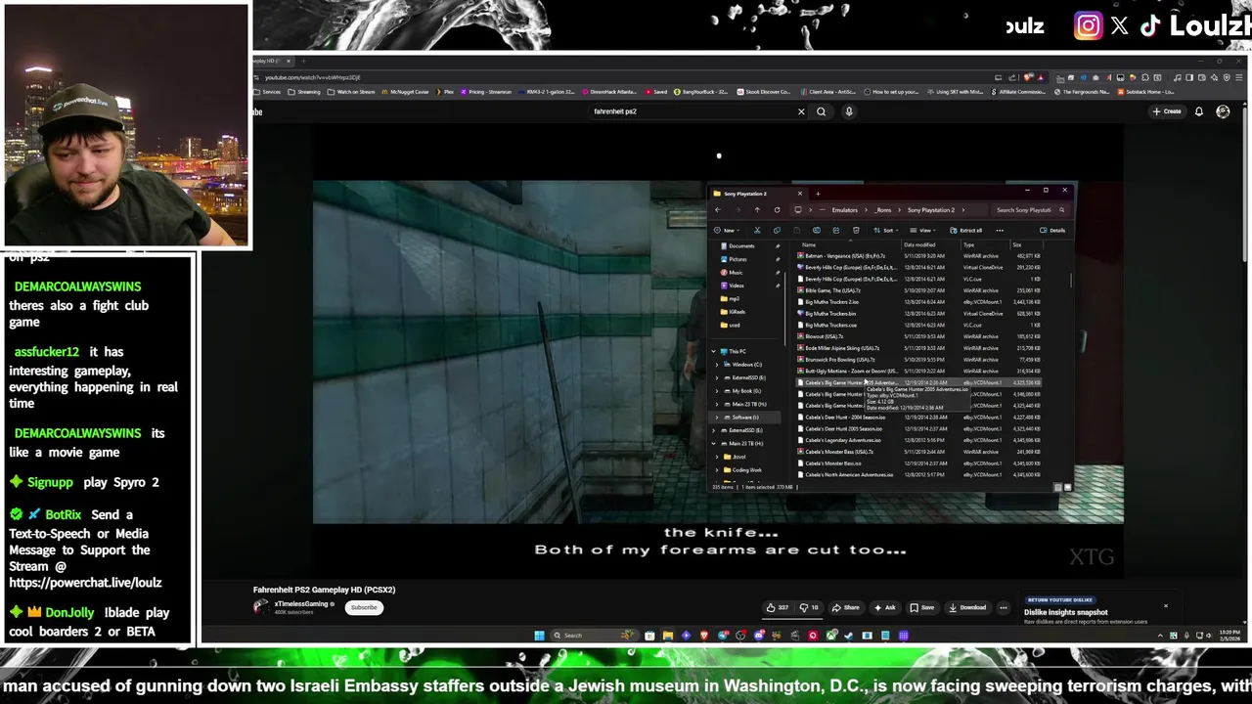
Task: Click the YouTube Create button
Action: pyautogui.click(x=1167, y=111)
